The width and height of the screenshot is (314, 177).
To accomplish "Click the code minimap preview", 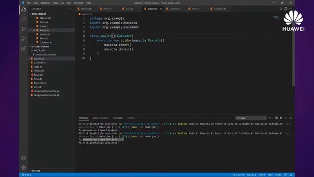I will tap(277, 18).
